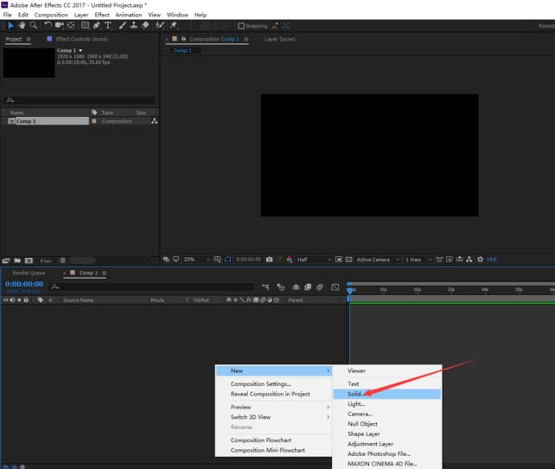Select Comp 1 item in Project panel
555x469 pixels.
coord(26,121)
